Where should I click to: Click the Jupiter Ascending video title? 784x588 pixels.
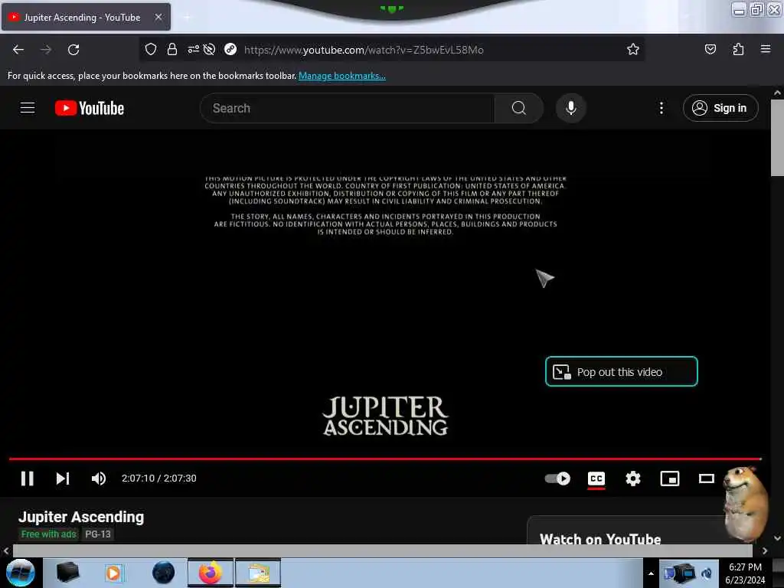click(x=81, y=517)
